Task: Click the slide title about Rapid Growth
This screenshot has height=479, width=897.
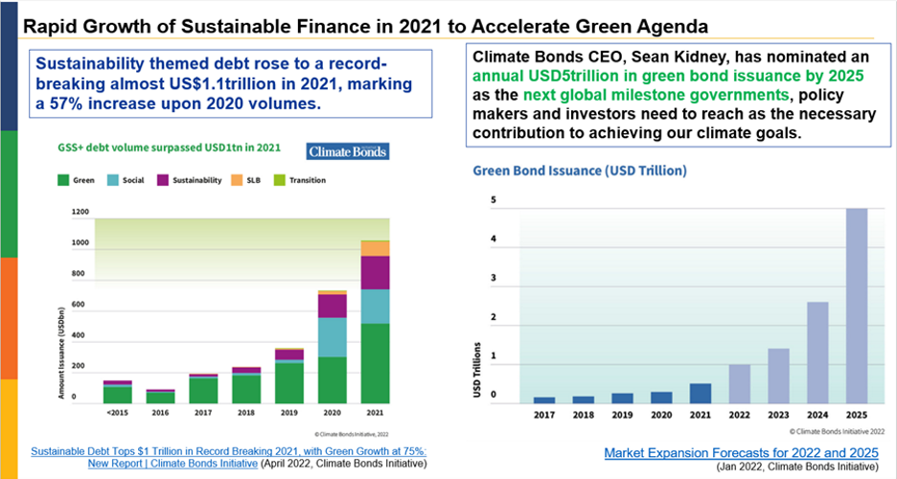Action: pyautogui.click(x=365, y=26)
